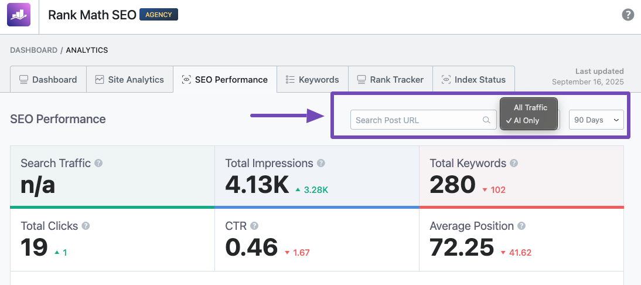The height and width of the screenshot is (285, 641).
Task: Open the help question mark icon
Action: pos(628,15)
